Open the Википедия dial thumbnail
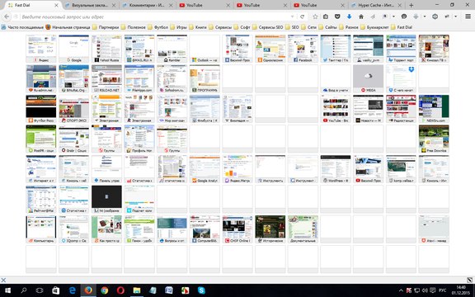Screen dimensions: 475x297 point(237,109)
